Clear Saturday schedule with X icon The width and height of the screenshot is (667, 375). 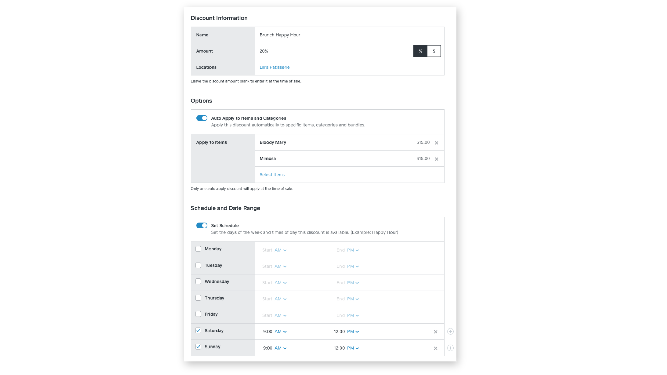[435, 332]
